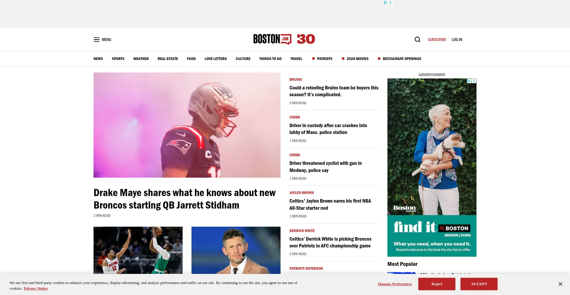Click the Drake Maye helmet photo
Screen dimensions: 570x295
187,125
